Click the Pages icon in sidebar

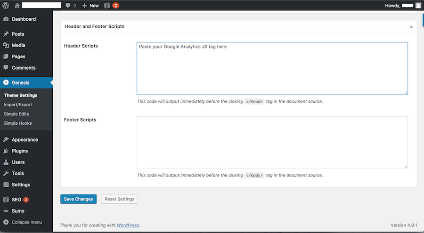(6, 56)
